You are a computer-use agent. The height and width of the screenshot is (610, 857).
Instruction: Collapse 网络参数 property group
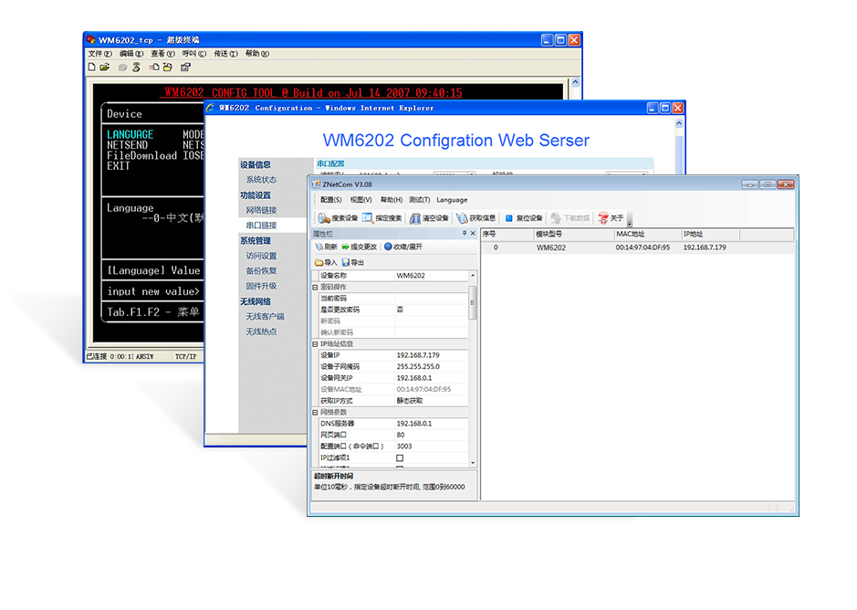point(315,413)
